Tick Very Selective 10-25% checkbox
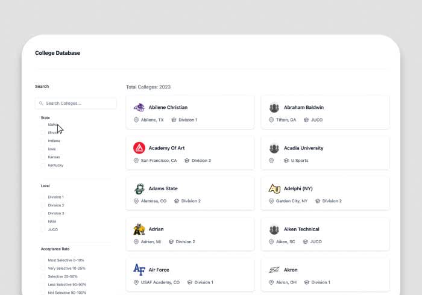The width and height of the screenshot is (422, 295). coord(43,268)
